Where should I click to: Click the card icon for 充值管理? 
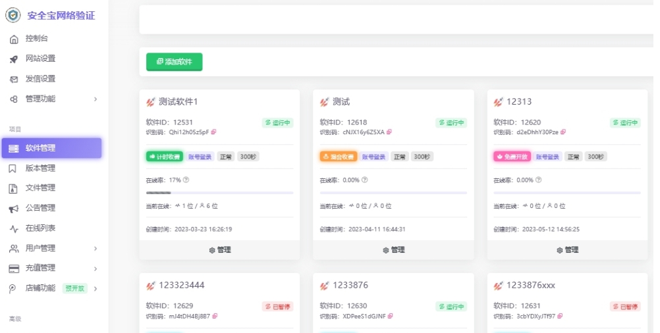pos(14,269)
